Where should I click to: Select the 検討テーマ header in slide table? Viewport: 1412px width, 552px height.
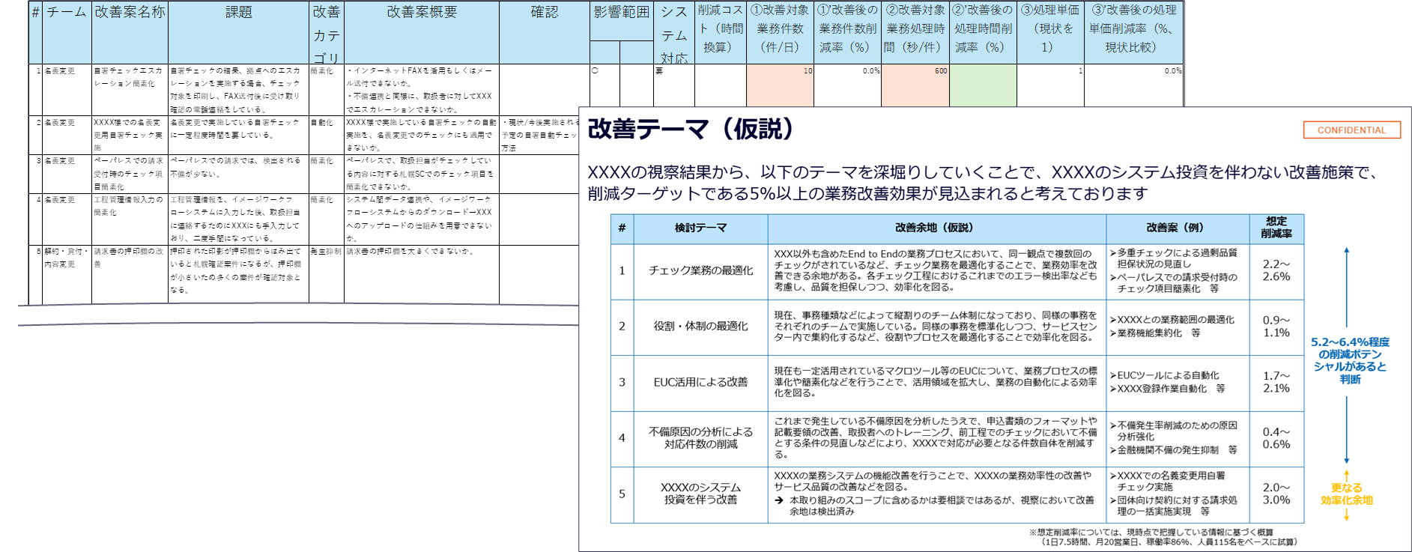coord(700,228)
